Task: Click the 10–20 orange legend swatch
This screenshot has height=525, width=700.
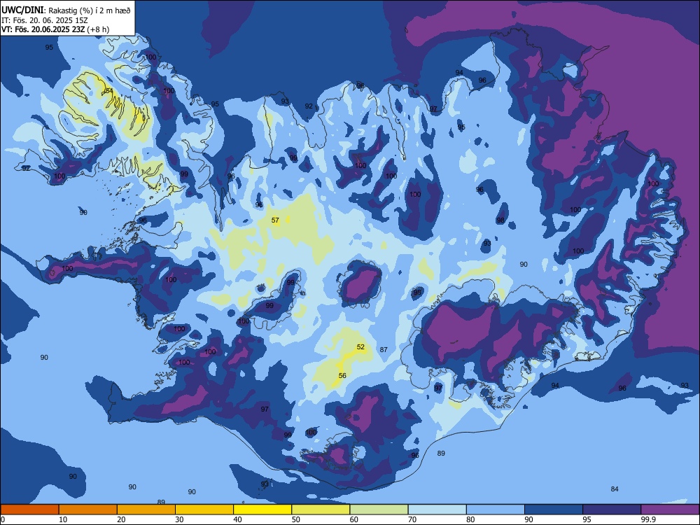Action: point(88,510)
